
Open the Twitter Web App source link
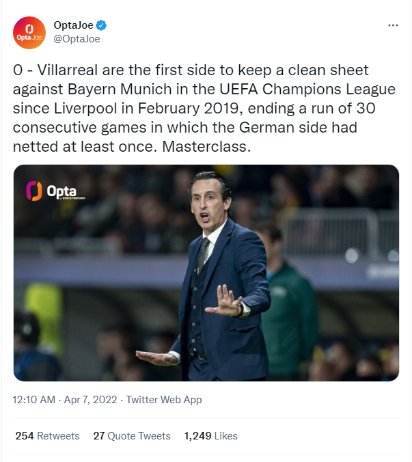[x=164, y=400]
